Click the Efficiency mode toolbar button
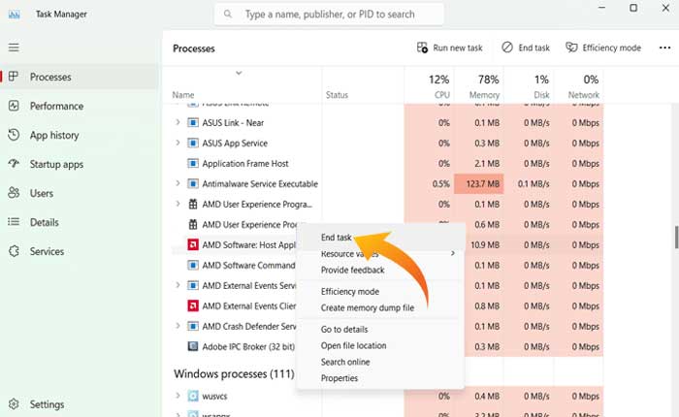 (x=603, y=48)
